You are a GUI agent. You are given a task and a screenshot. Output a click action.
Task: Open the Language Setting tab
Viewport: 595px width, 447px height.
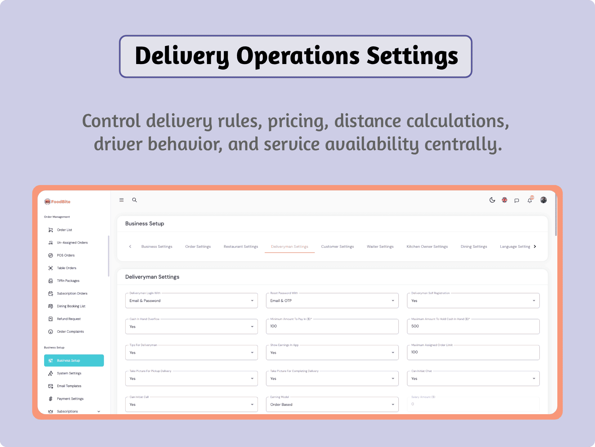515,247
